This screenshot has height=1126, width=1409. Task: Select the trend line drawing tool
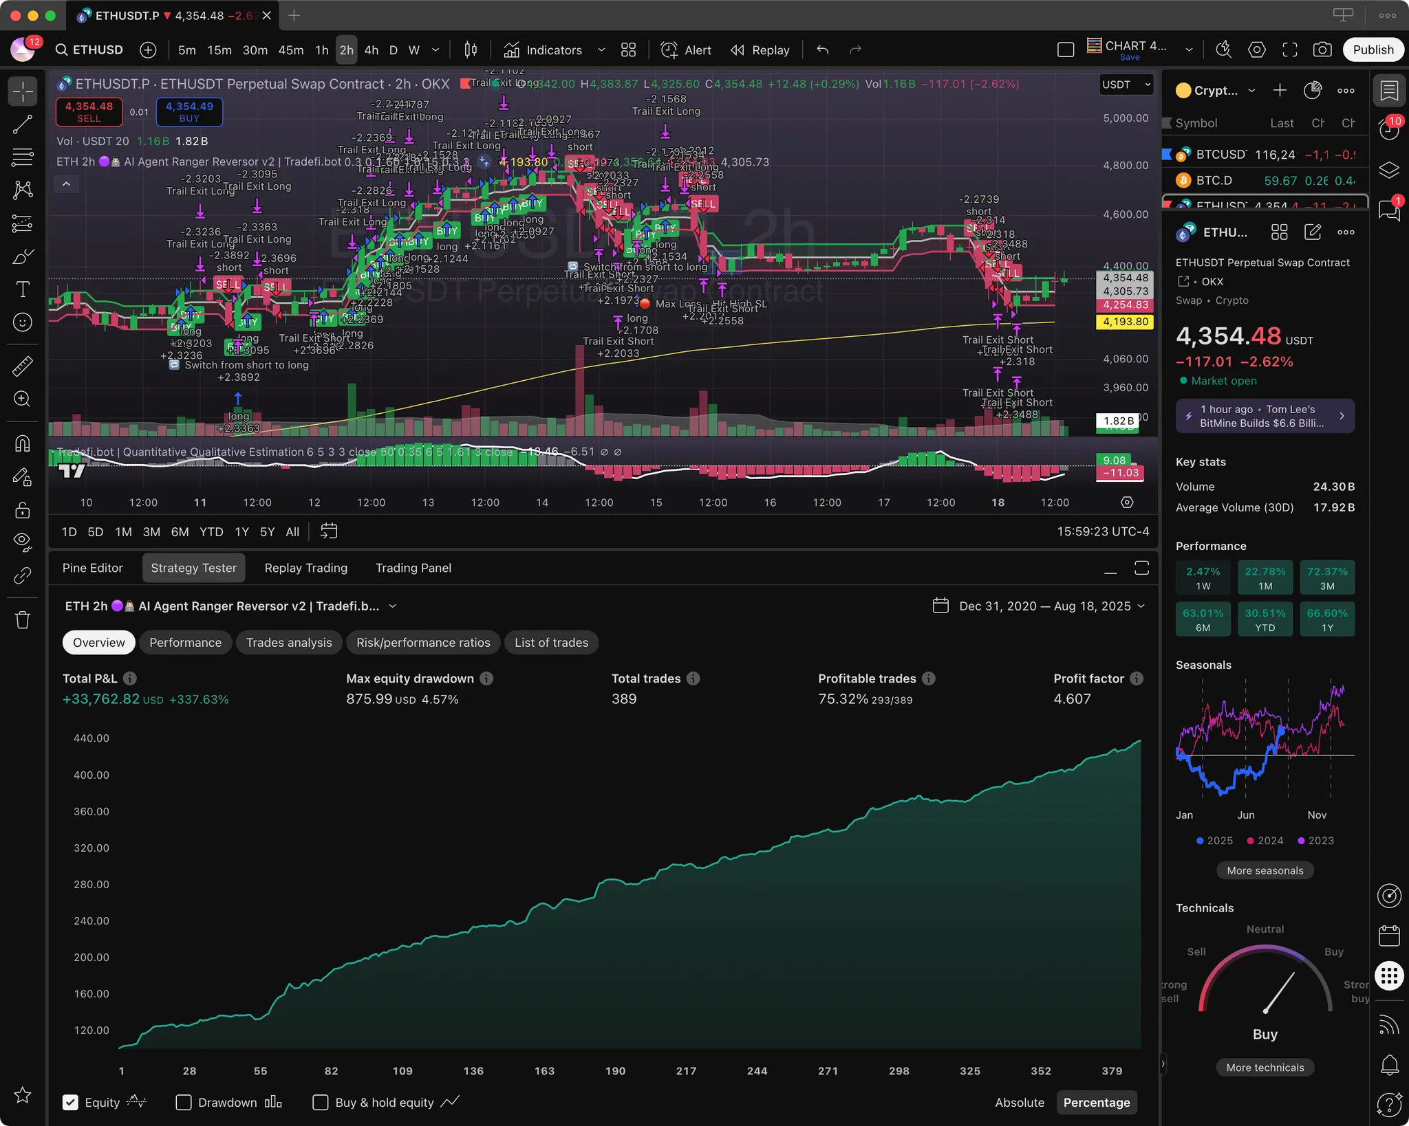23,124
